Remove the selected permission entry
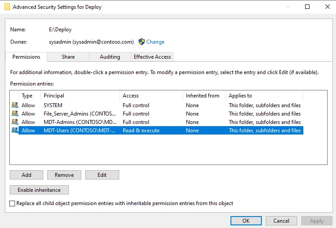Viewport: 336px width, 228px height. point(64,175)
